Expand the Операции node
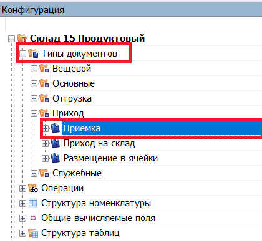 point(22,188)
